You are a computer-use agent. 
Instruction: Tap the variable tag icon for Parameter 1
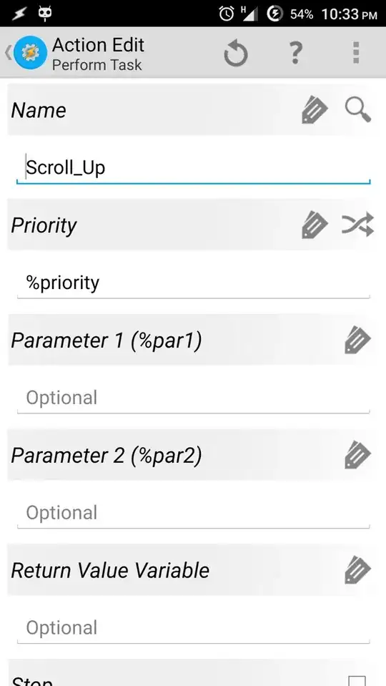tap(357, 340)
